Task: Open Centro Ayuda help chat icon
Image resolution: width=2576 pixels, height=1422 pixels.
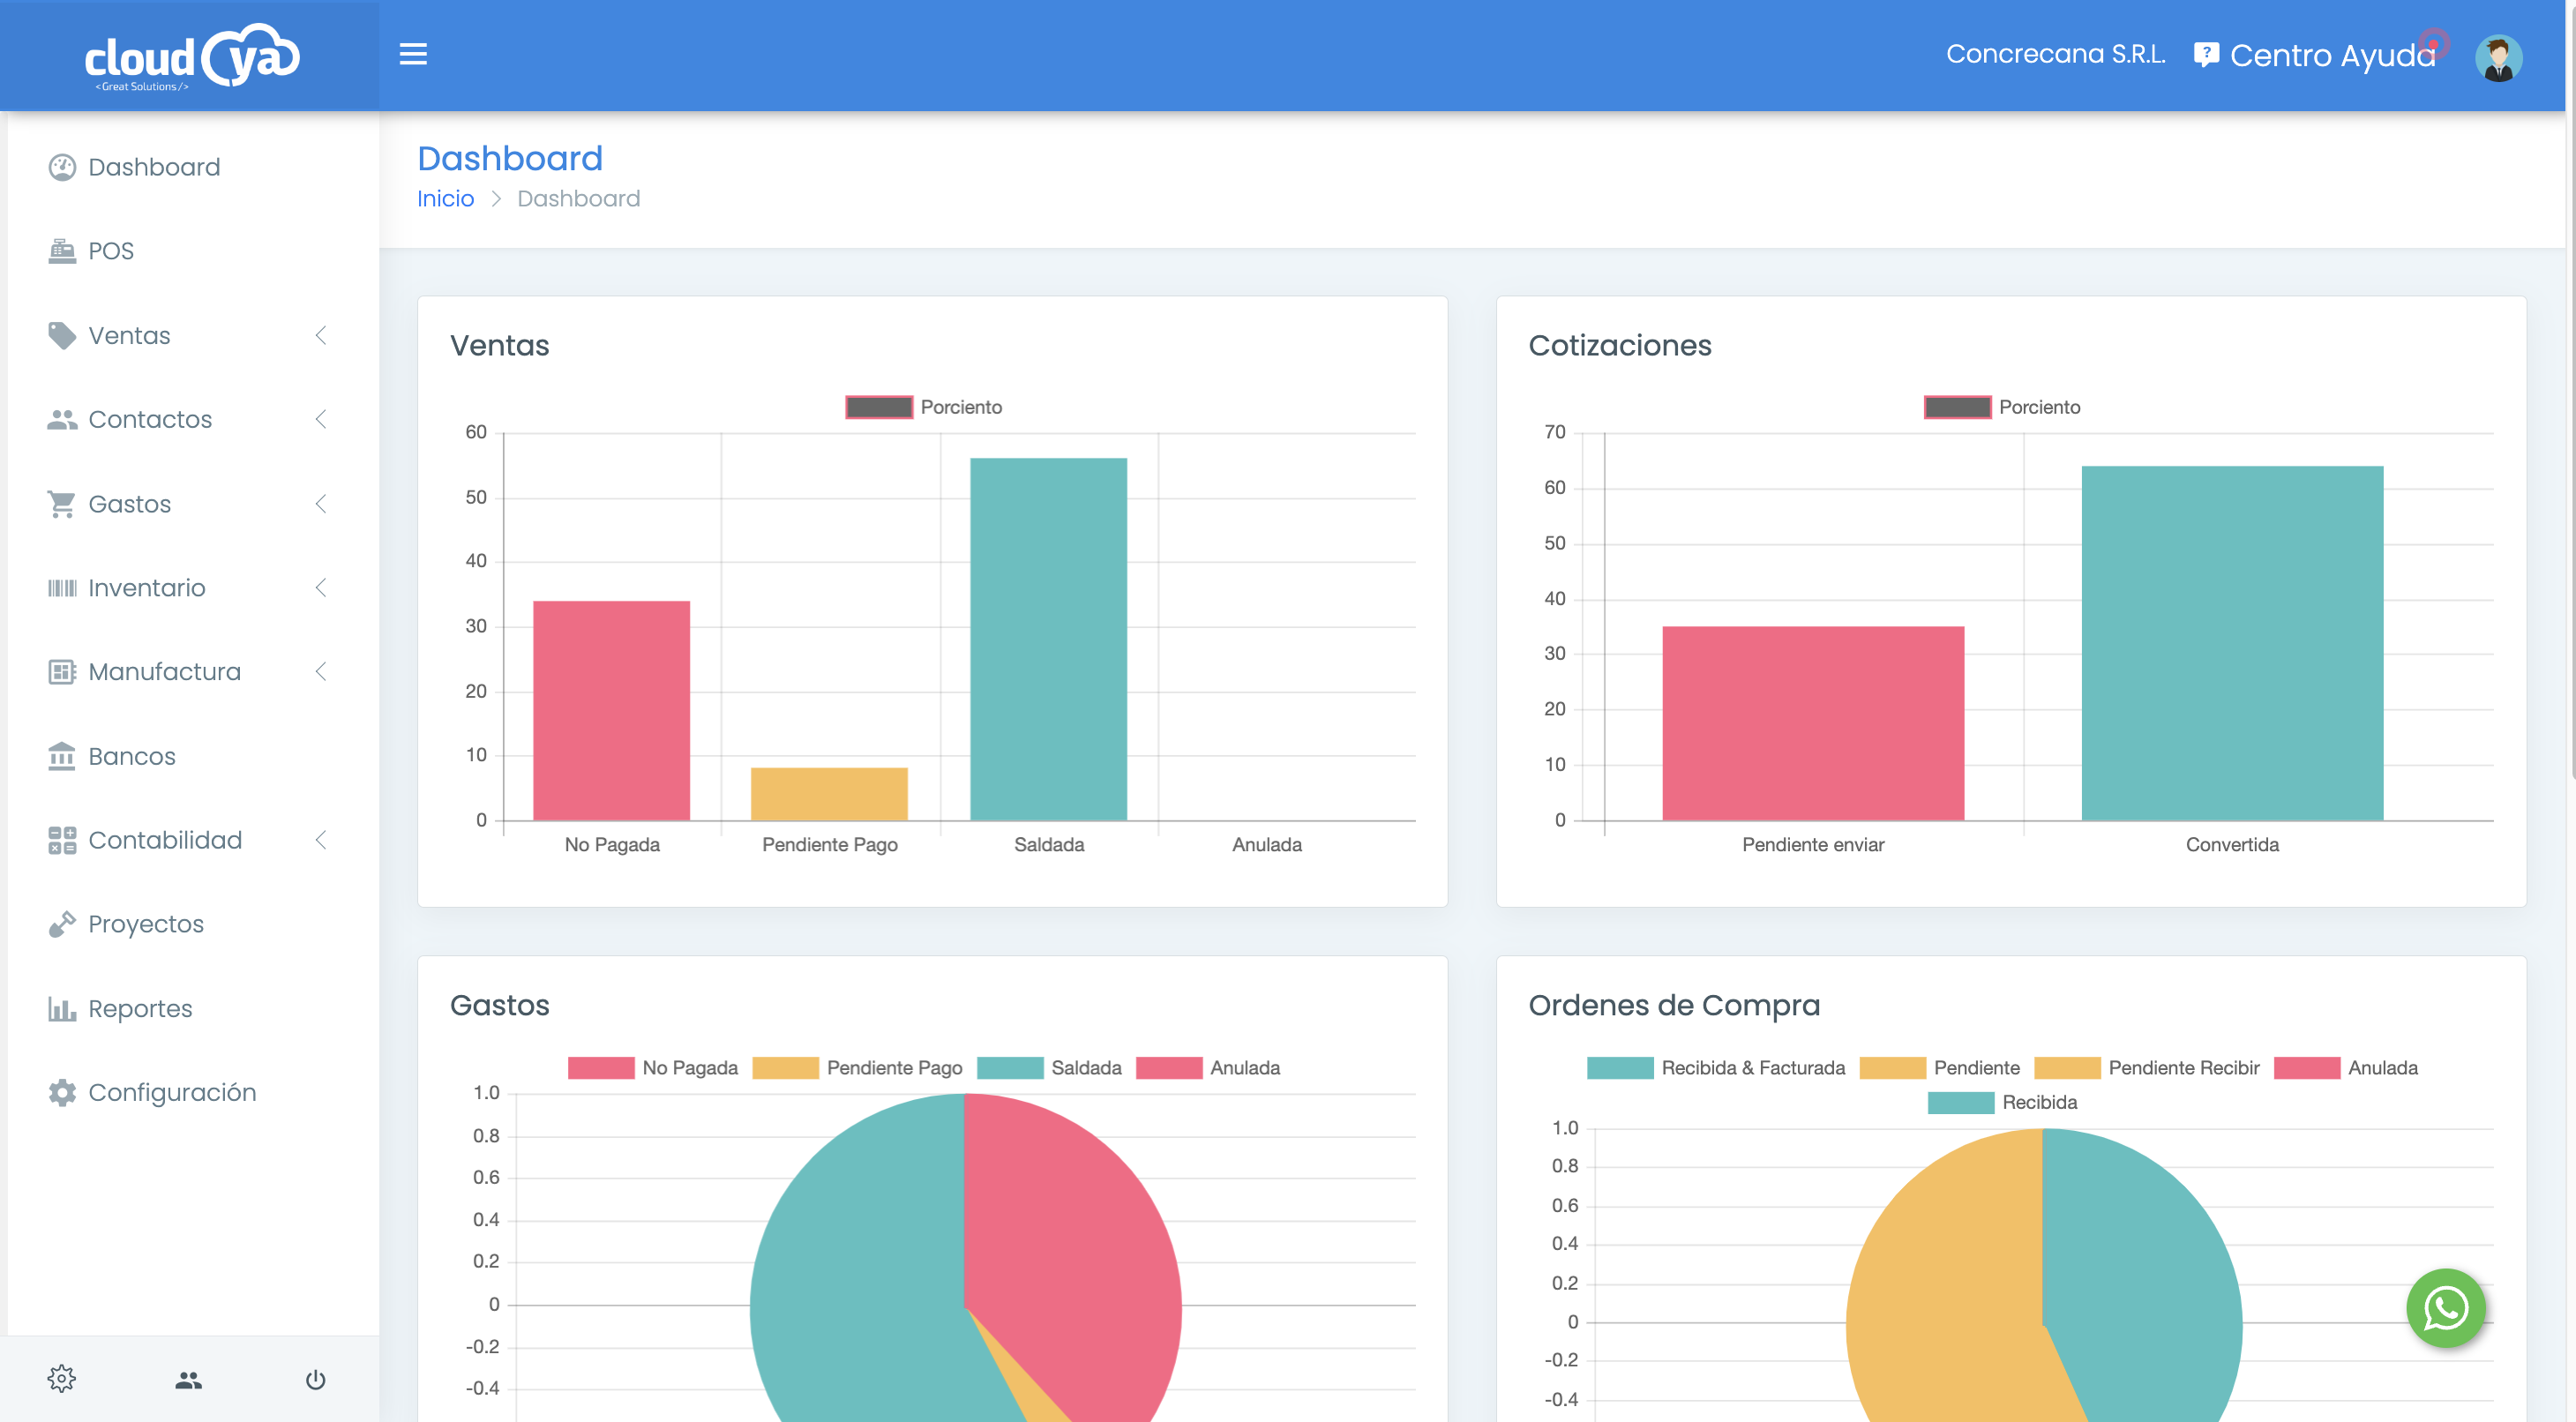Action: 2205,54
